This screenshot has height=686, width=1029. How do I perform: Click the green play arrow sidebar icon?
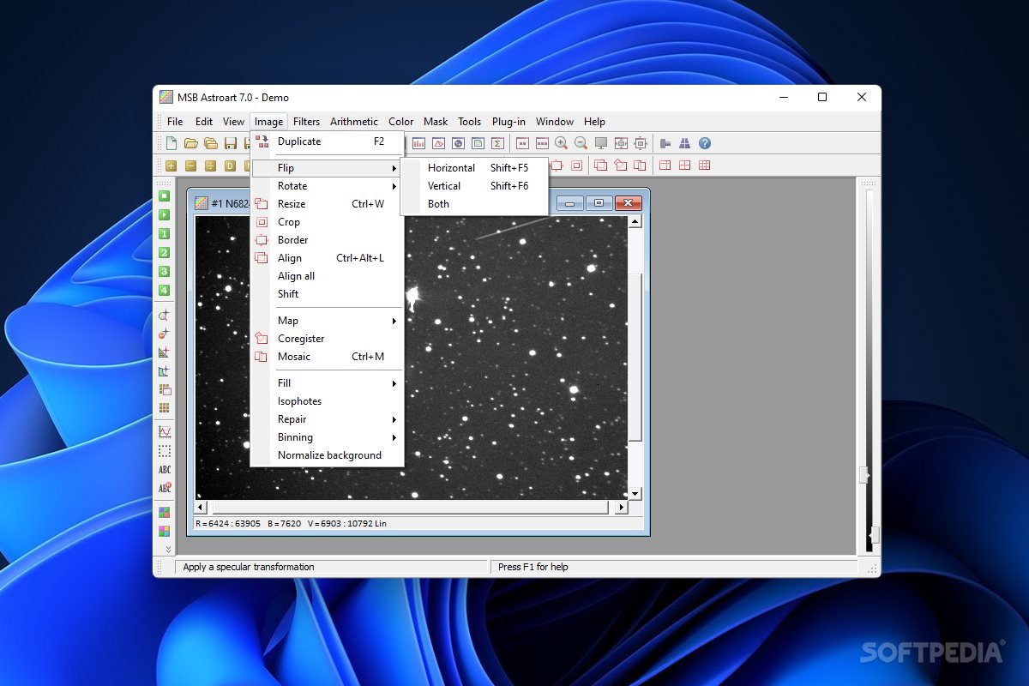point(164,214)
